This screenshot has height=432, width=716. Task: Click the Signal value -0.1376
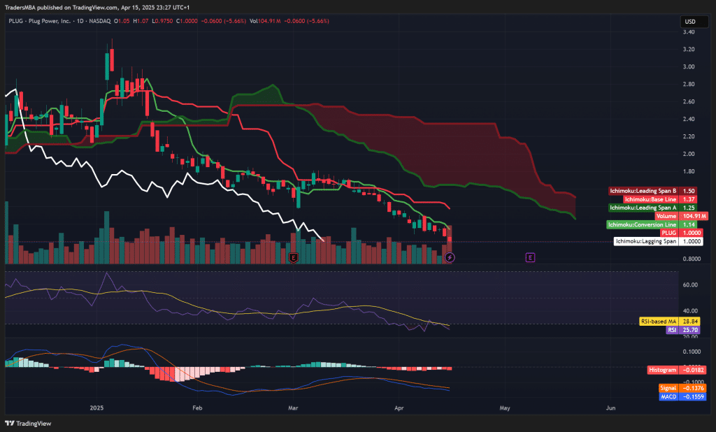(x=693, y=388)
